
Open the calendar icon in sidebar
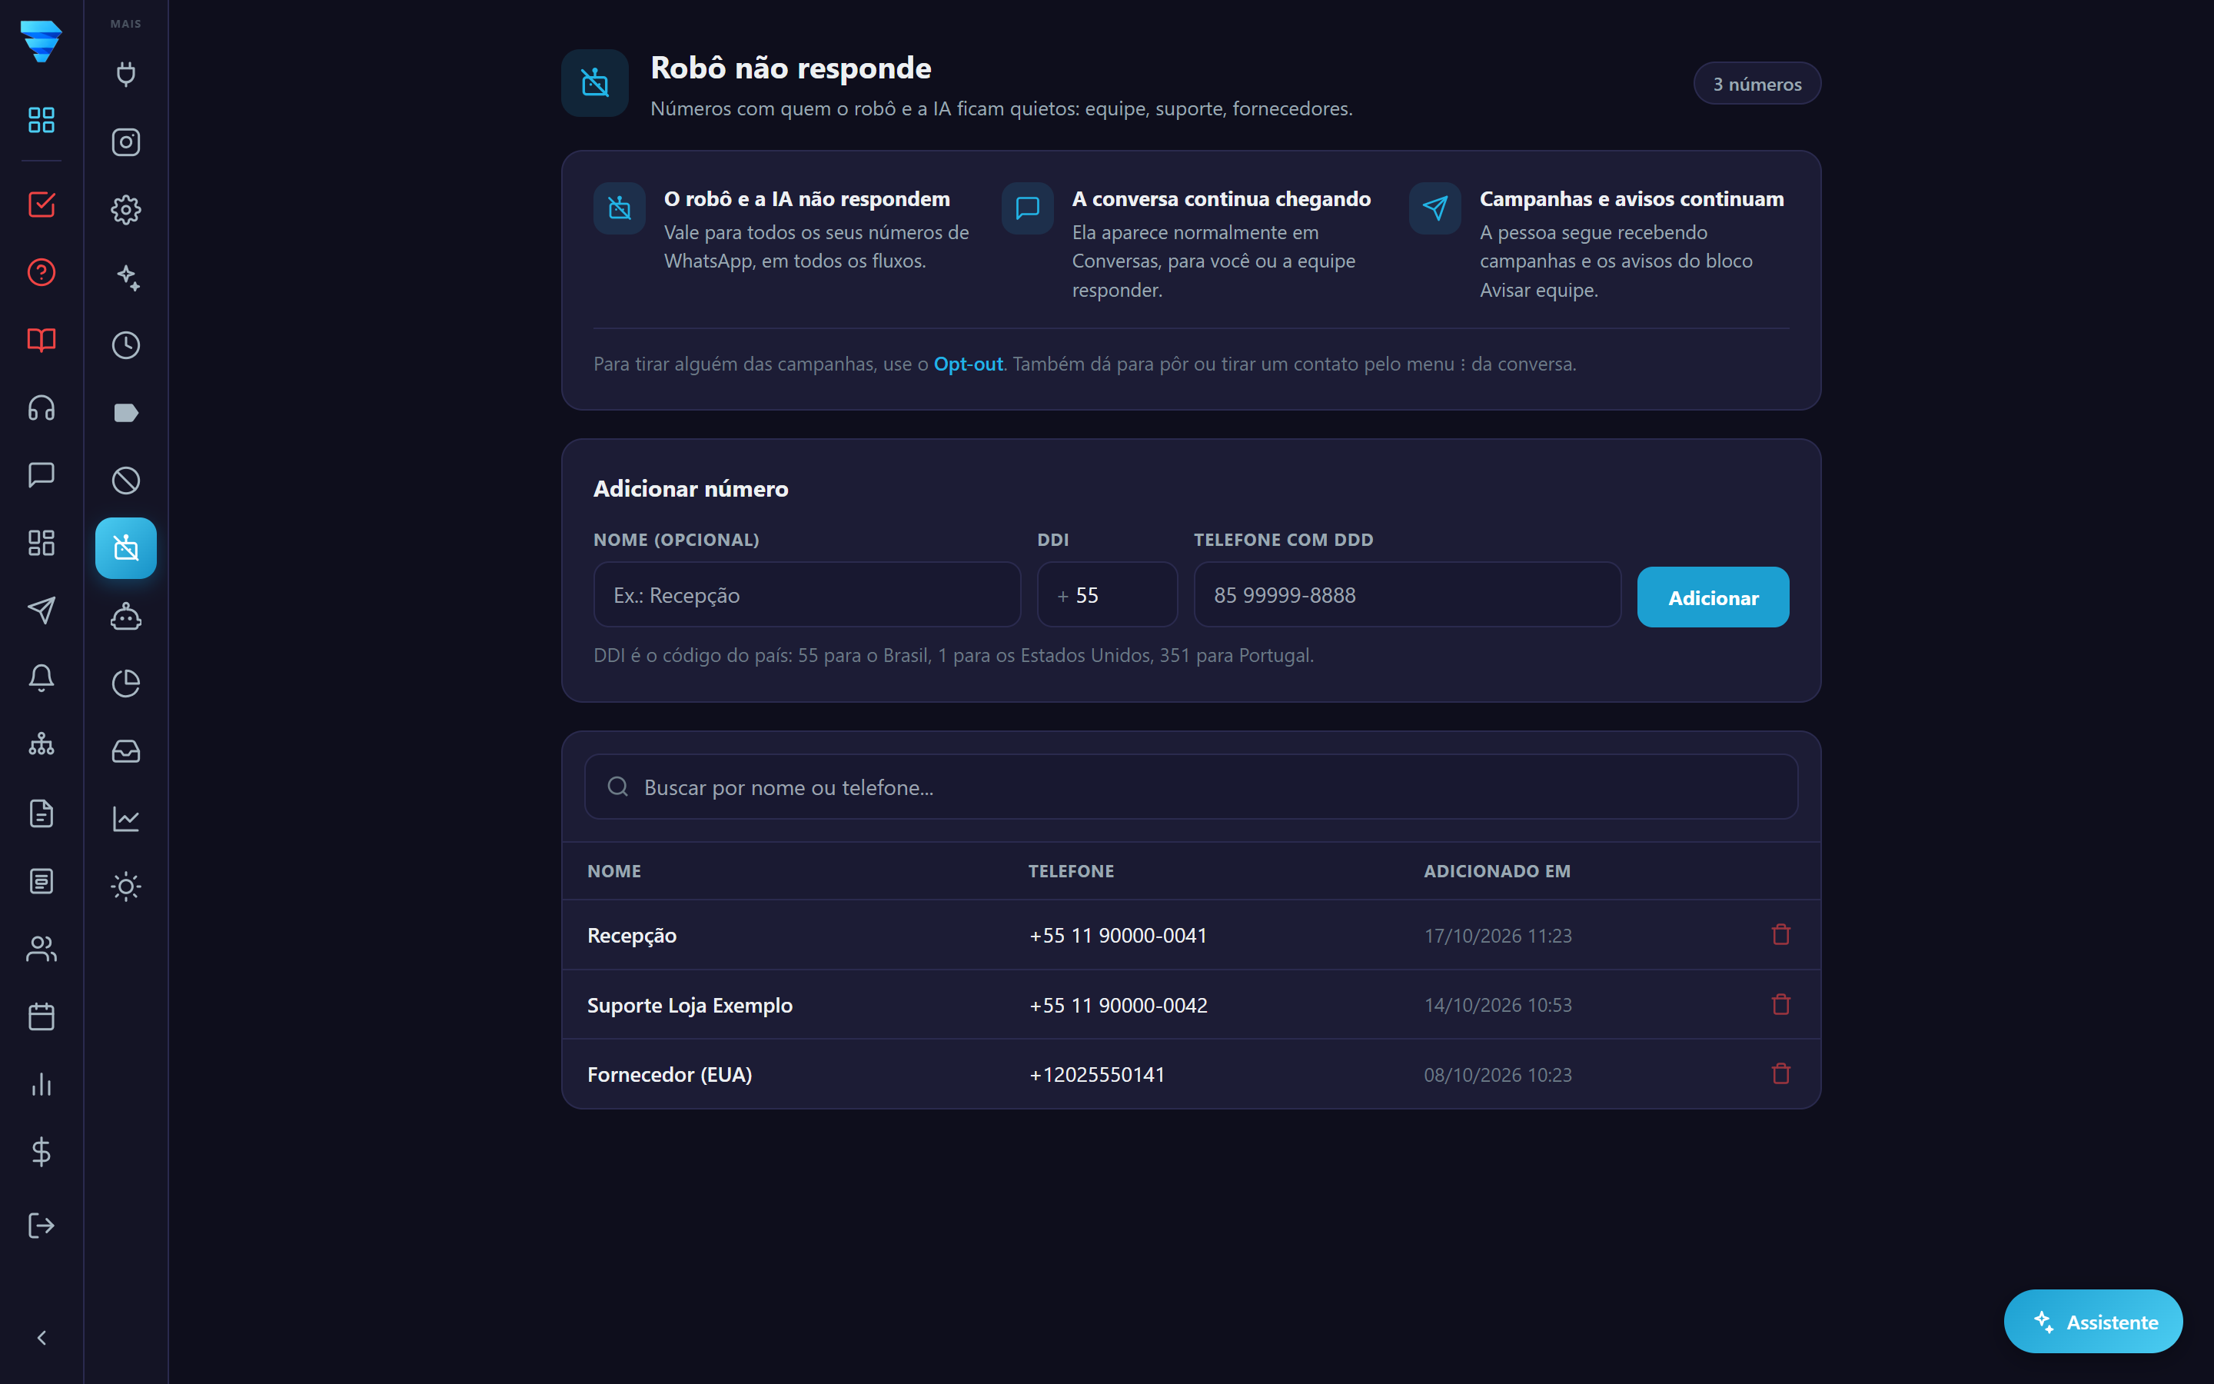click(x=42, y=1017)
